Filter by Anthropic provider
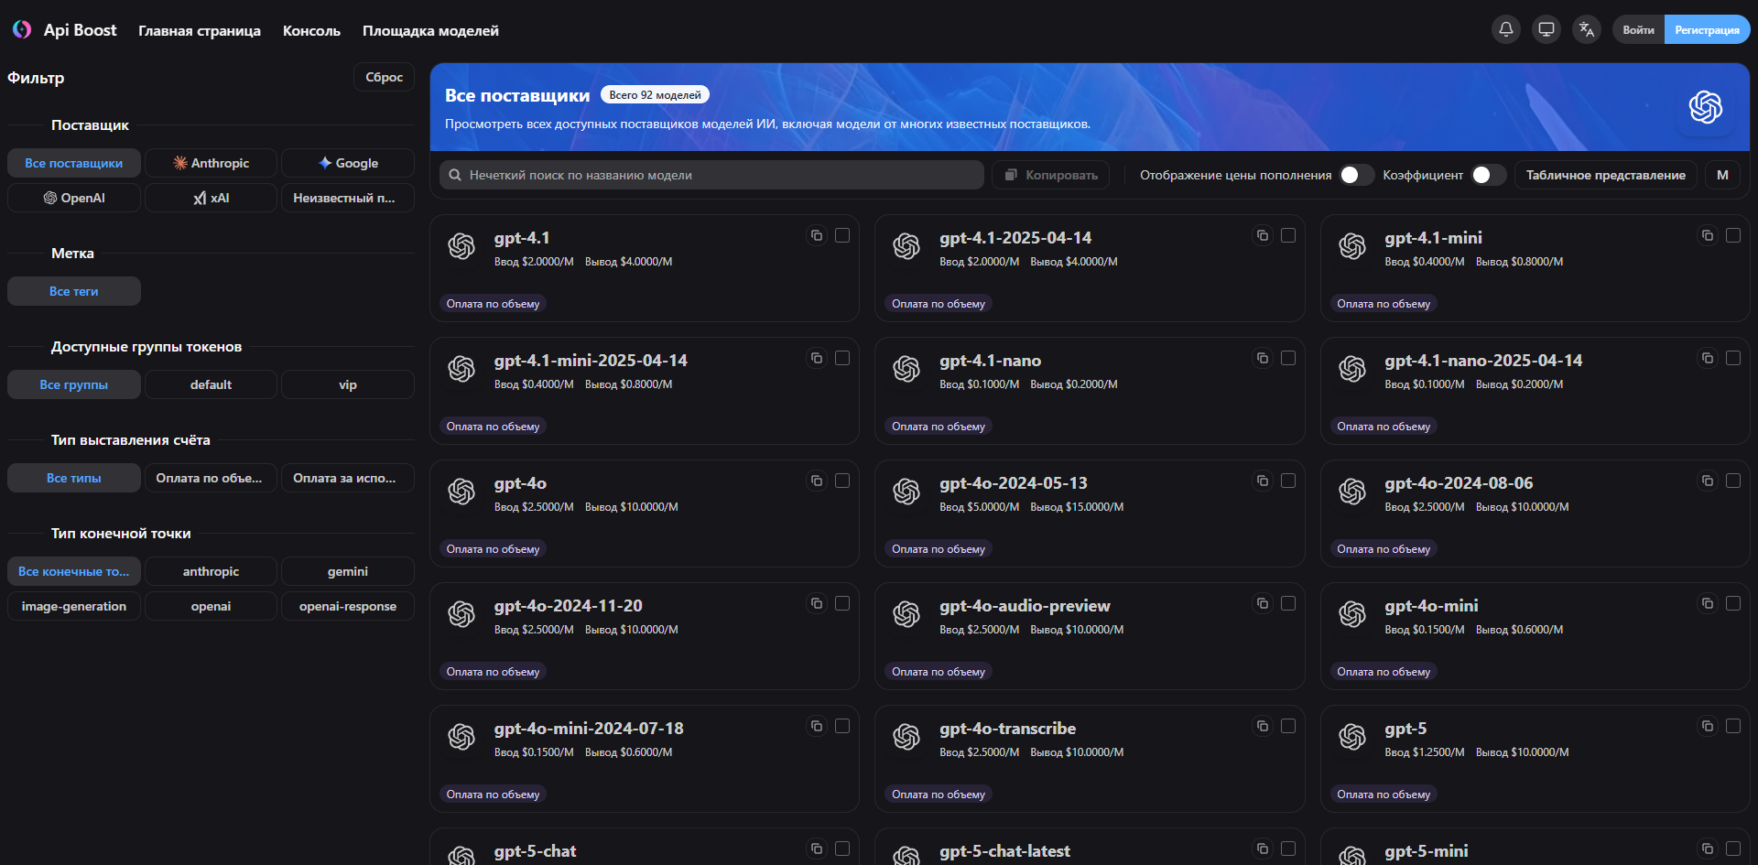 coord(211,163)
